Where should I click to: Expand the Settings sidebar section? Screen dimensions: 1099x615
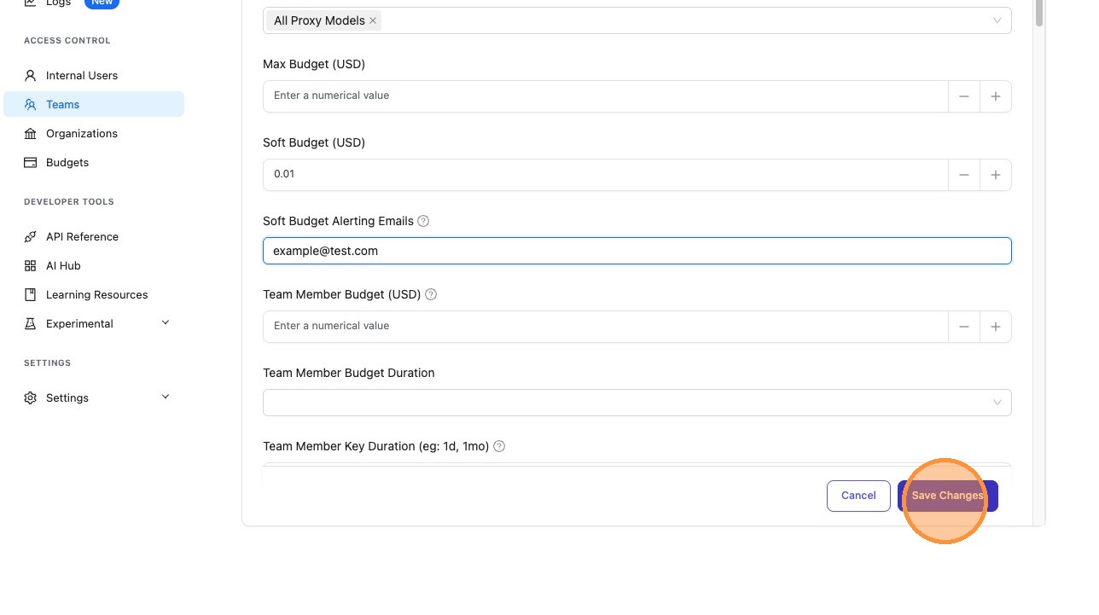click(166, 397)
